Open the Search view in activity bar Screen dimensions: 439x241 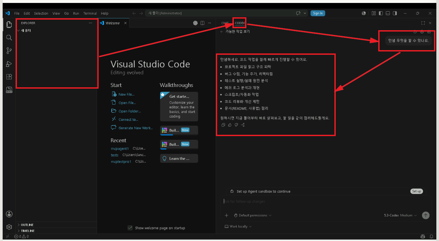(9, 38)
